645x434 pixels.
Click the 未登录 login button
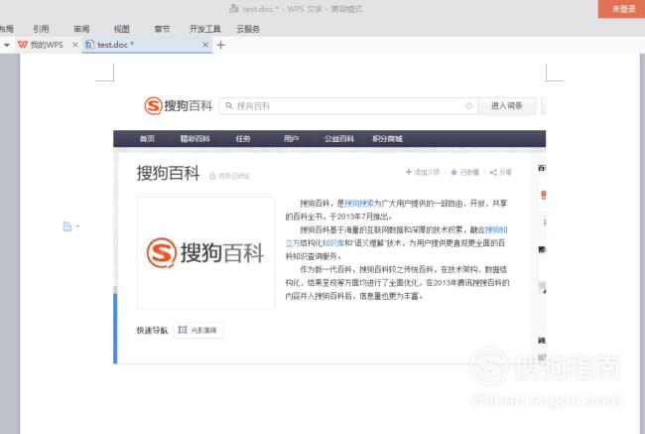click(x=623, y=9)
